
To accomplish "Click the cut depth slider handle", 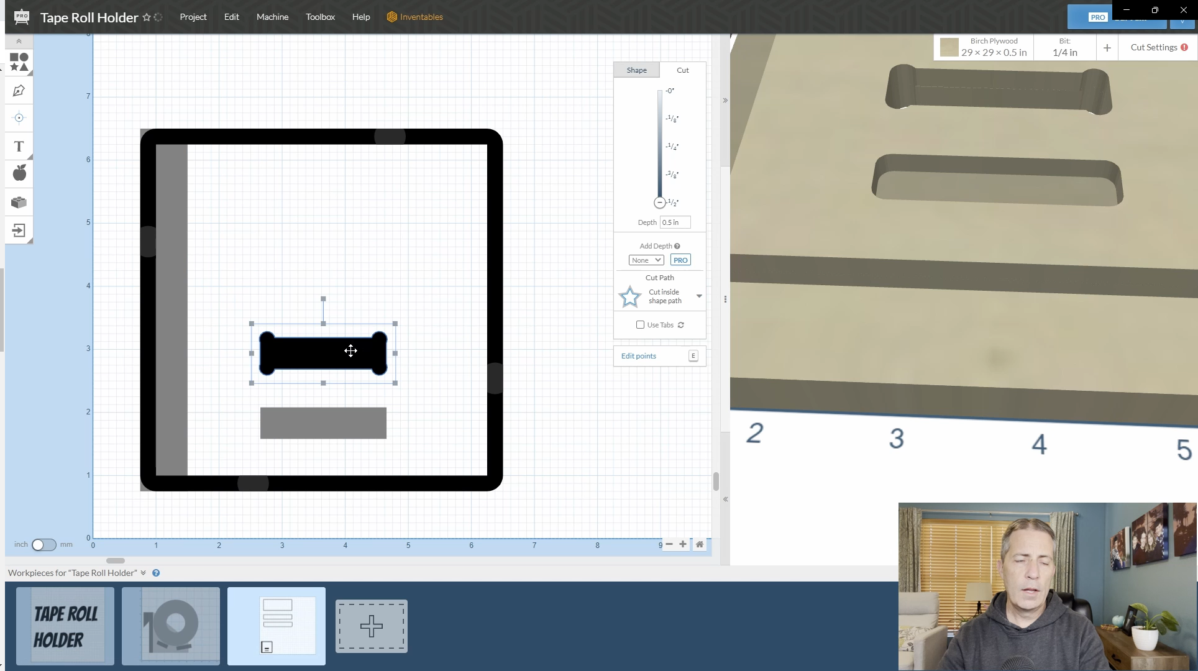I will (x=660, y=203).
